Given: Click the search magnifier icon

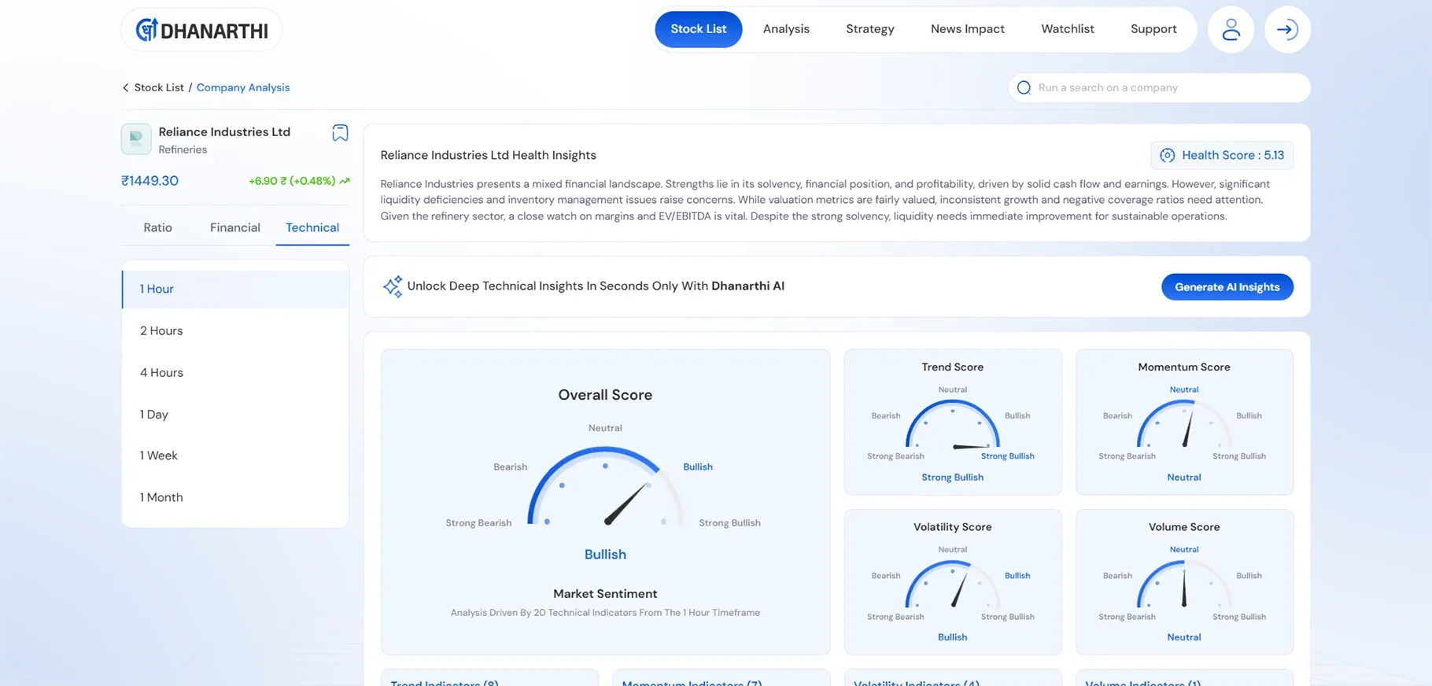Looking at the screenshot, I should 1024,87.
